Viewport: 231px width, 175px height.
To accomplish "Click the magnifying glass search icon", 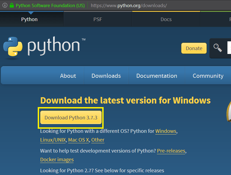I will (x=218, y=48).
